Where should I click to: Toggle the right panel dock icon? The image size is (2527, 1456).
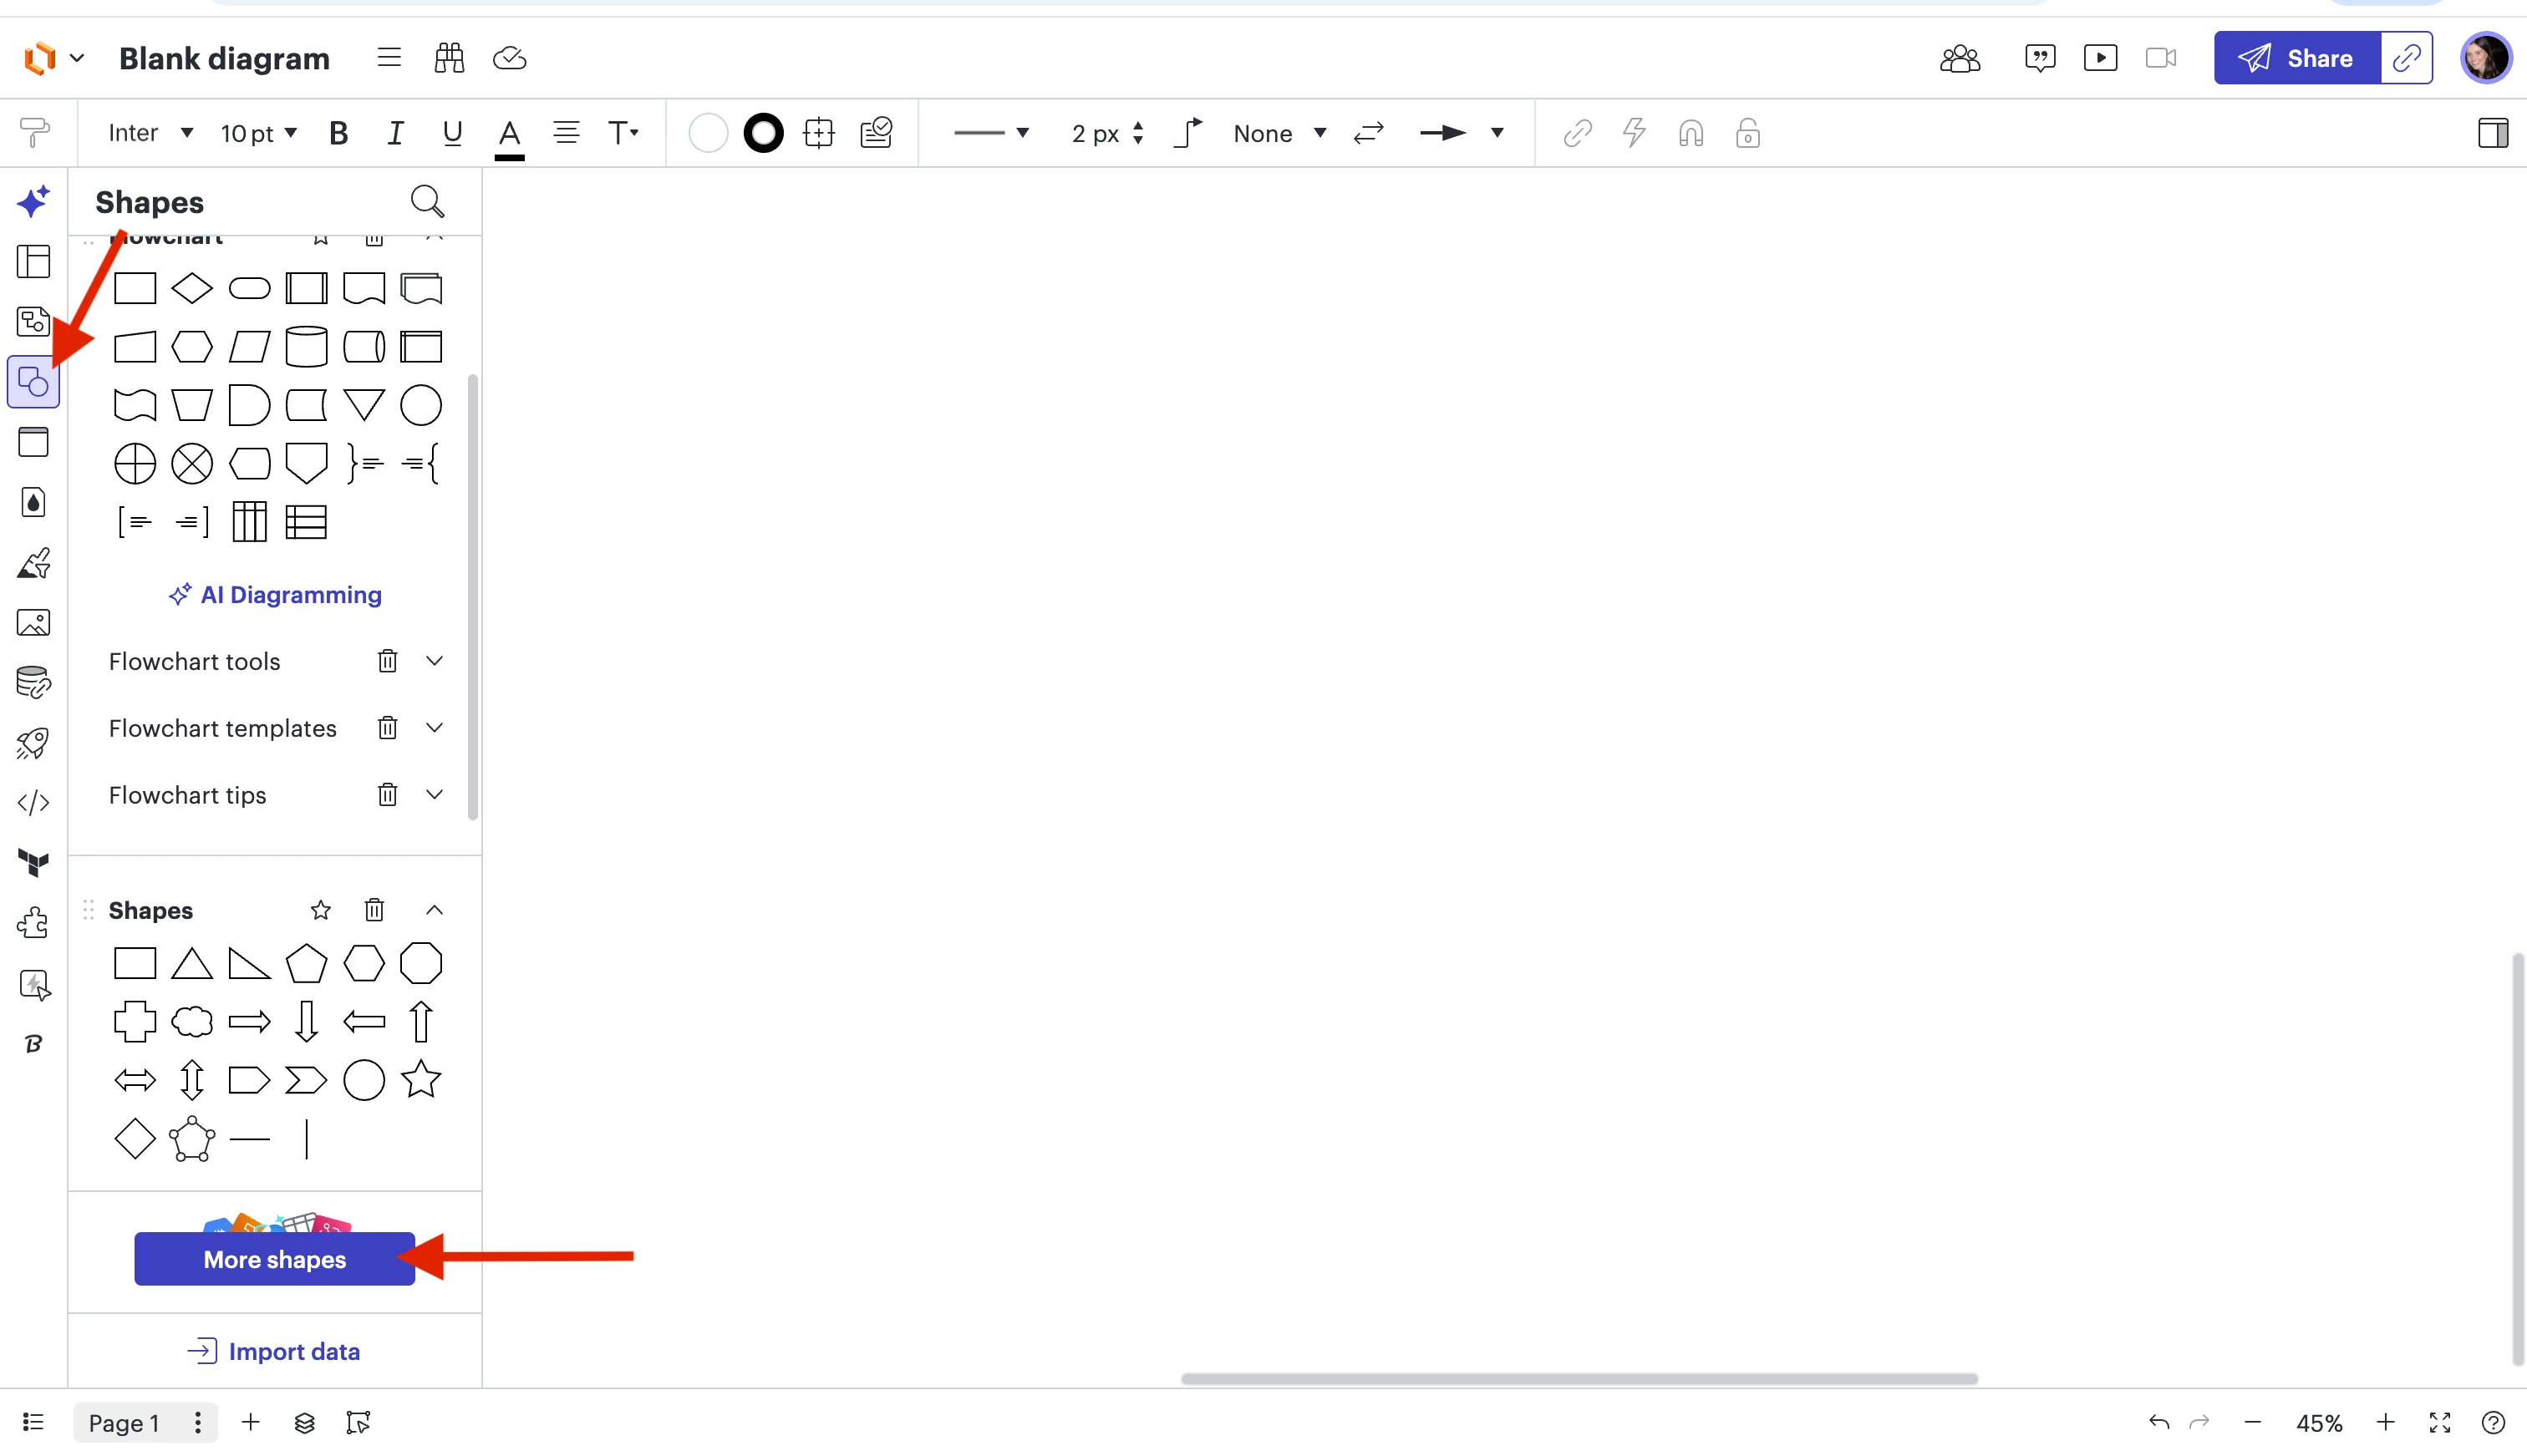tap(2492, 133)
